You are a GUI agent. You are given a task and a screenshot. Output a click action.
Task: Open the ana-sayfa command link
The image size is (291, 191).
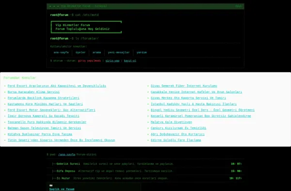coord(61,52)
